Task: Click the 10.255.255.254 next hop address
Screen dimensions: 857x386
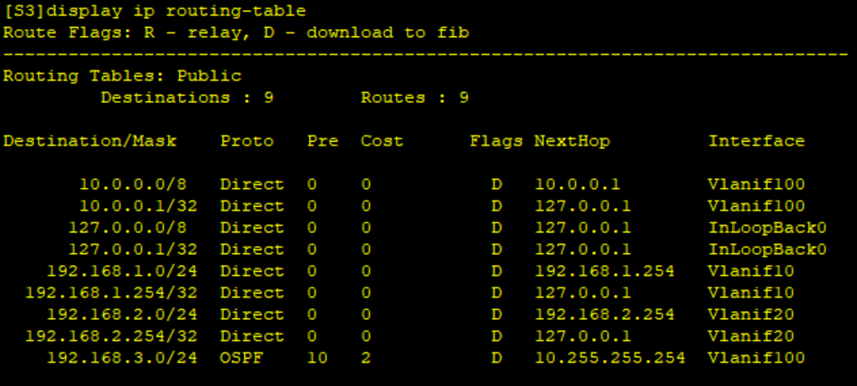Action: click(x=605, y=358)
